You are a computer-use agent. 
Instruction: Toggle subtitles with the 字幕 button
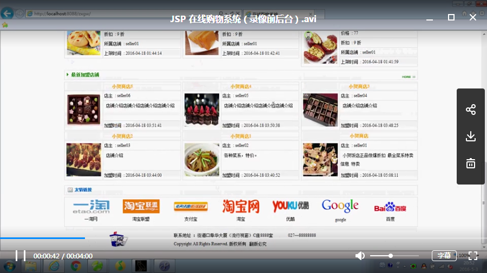(444, 256)
